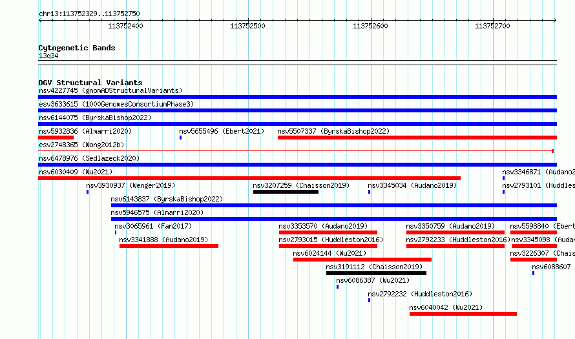Click the Cytogenetic Bands track title
Image resolution: width=575 pixels, height=339 pixels.
[x=77, y=48]
